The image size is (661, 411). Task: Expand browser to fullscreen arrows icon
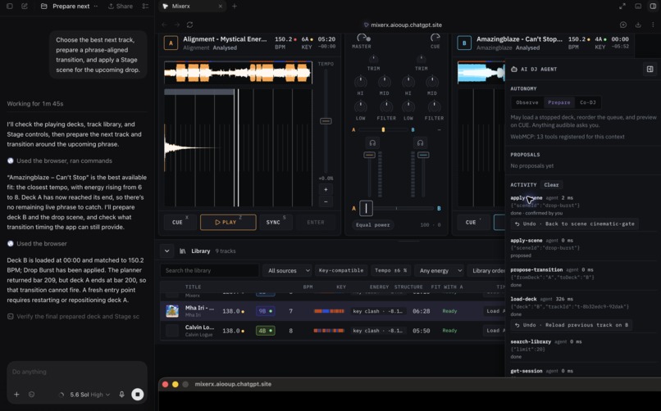coord(622,7)
